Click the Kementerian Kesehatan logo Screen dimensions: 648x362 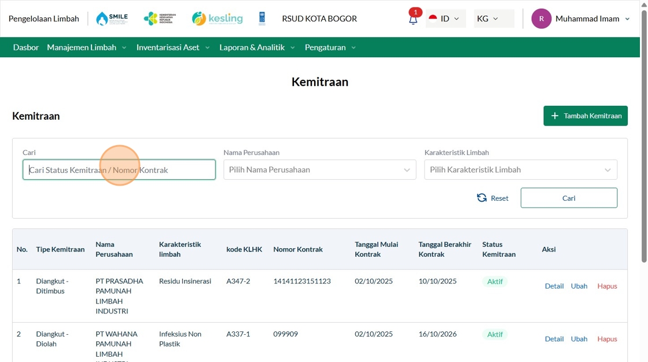click(160, 19)
